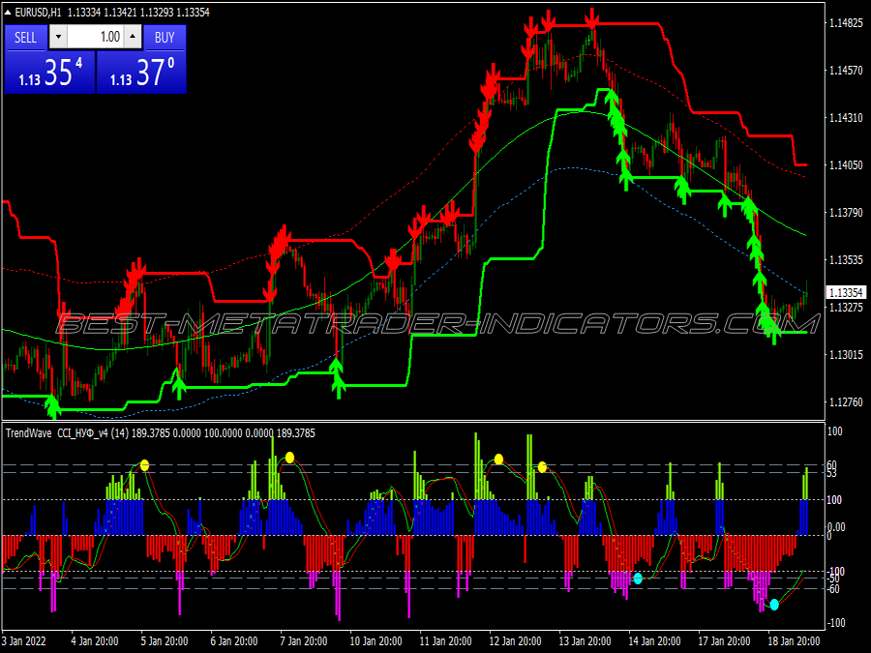Click the 7 Jan 20:00 time label
The image size is (871, 653).
click(x=303, y=640)
